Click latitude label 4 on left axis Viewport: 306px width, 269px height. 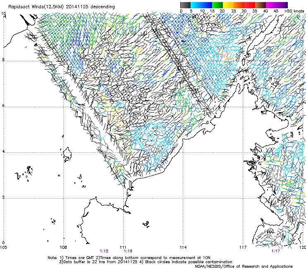pos(3,151)
